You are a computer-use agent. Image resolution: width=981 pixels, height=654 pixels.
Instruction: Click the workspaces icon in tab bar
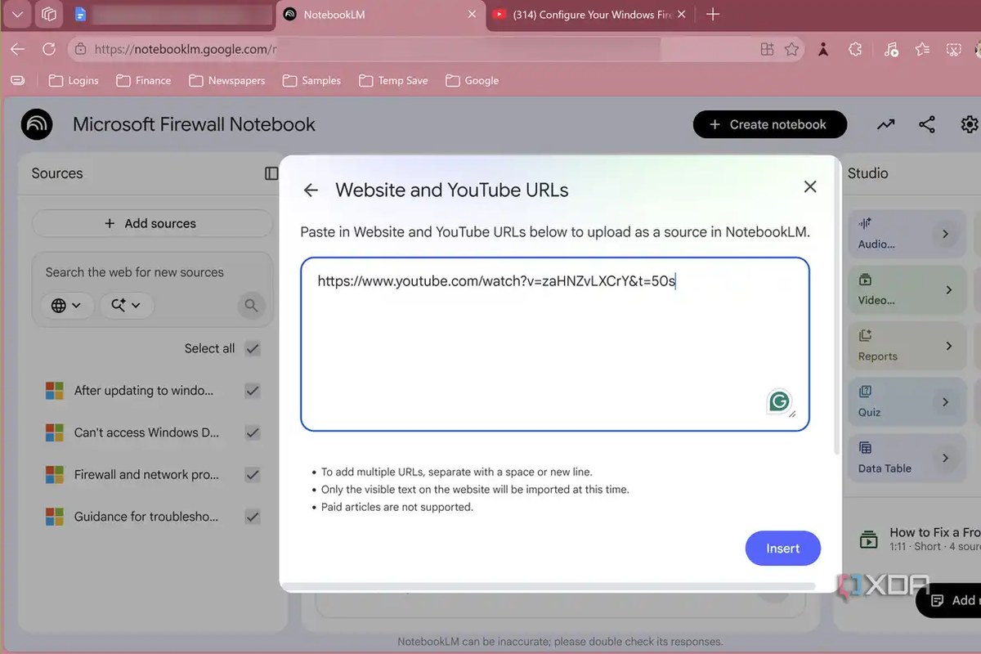coord(48,14)
